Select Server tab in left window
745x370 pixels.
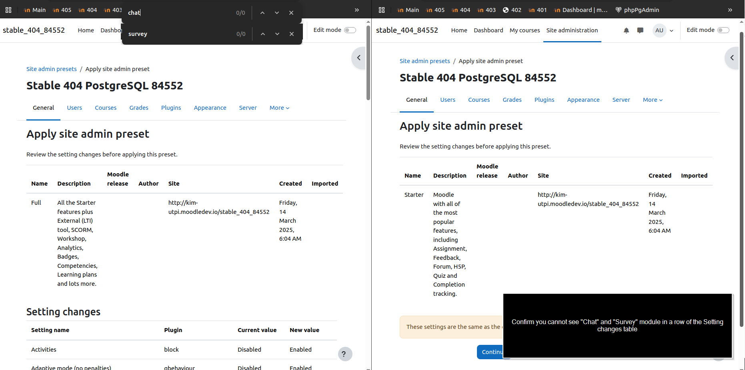coord(248,108)
